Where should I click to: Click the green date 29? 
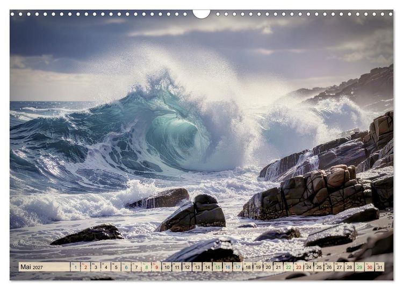point(359,267)
